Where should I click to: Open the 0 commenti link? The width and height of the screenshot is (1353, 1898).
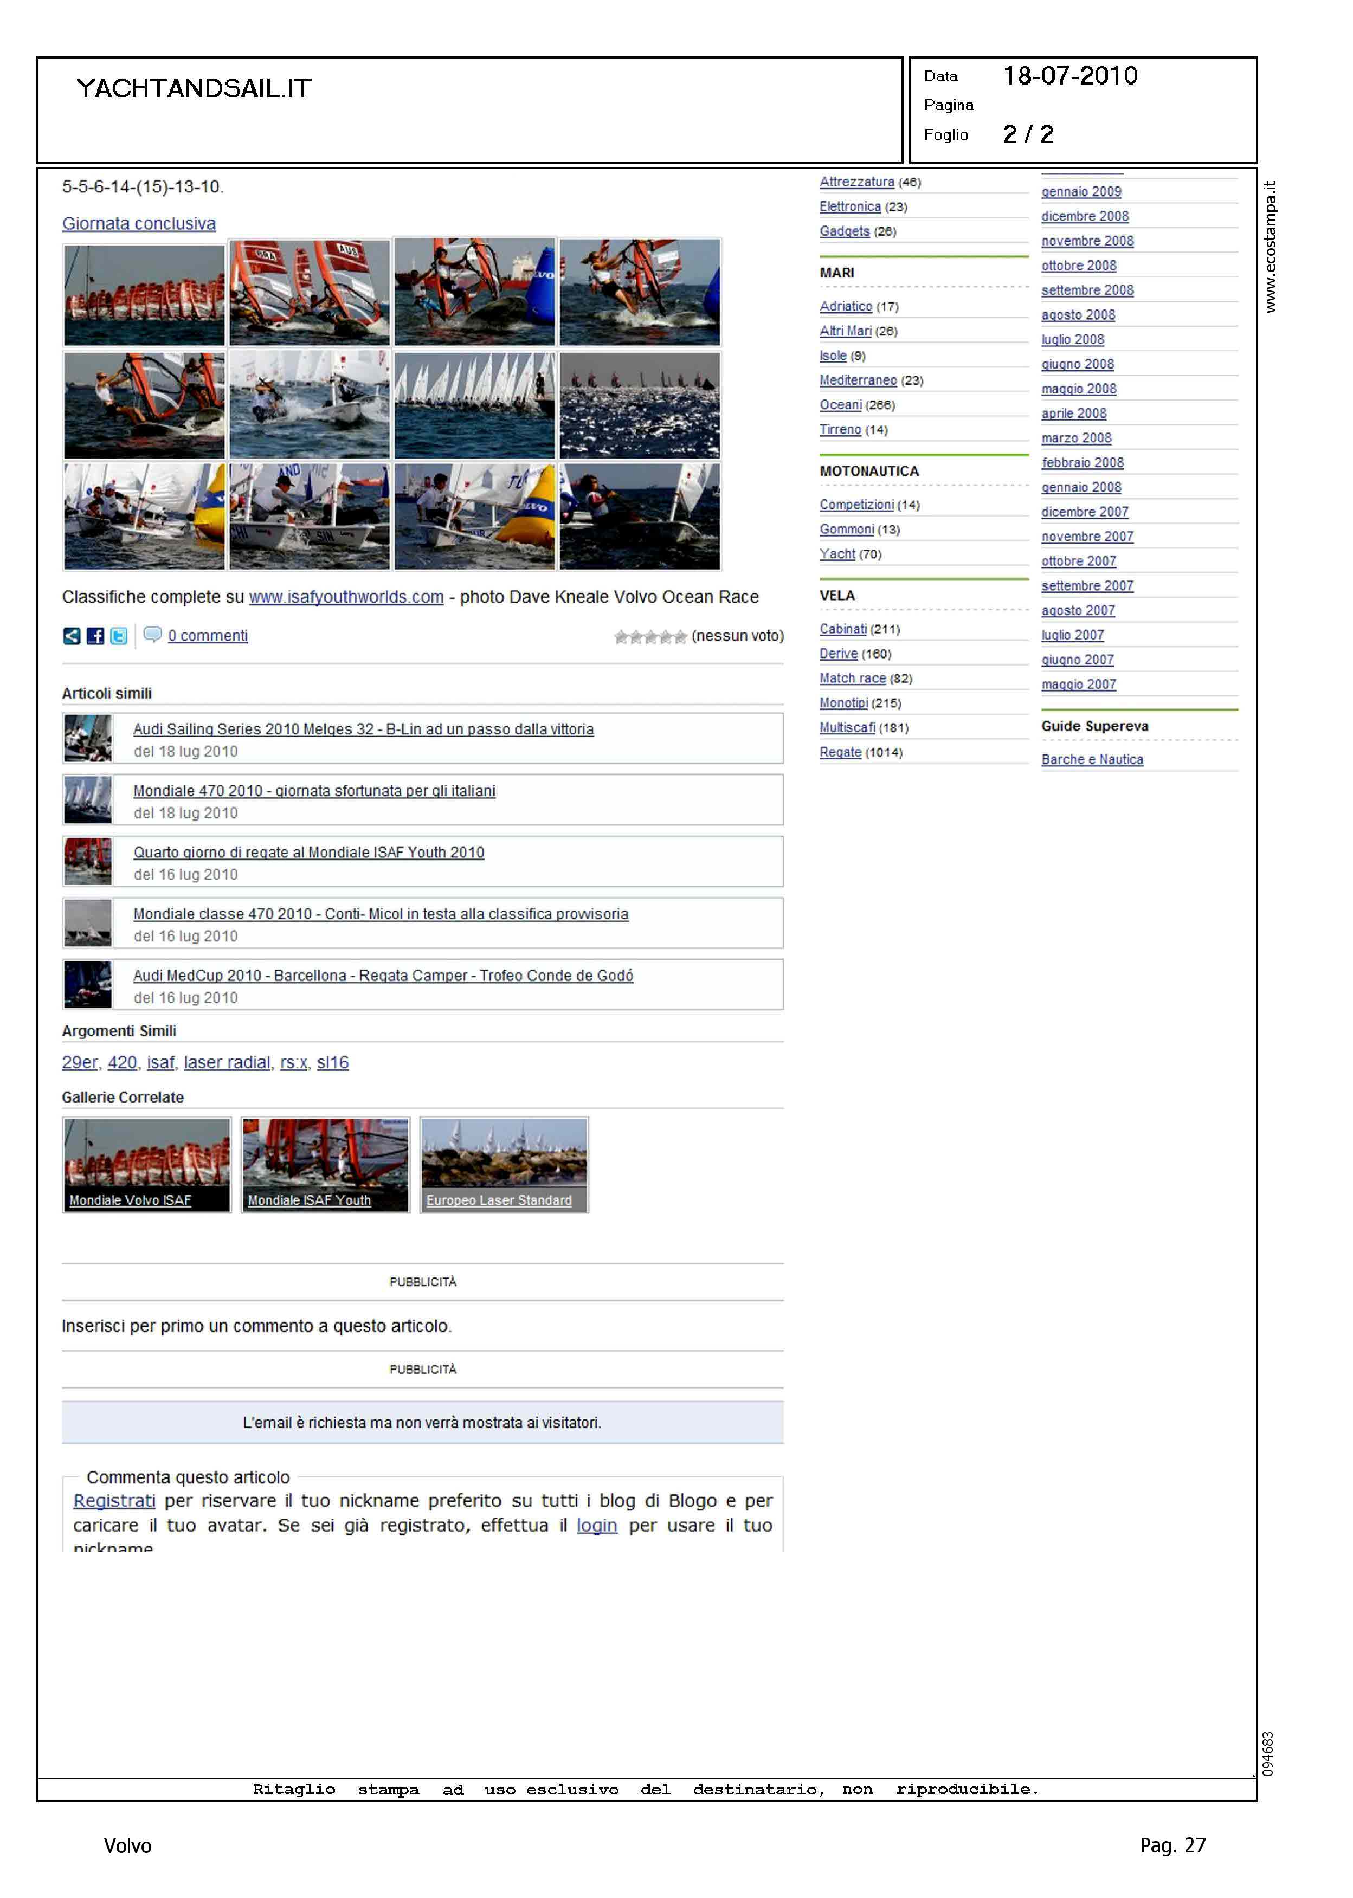[x=208, y=636]
